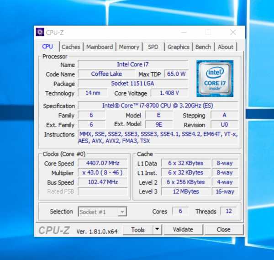Click the Bus Speed 102.47 MHz value
The height and width of the screenshot is (260, 274).
(x=103, y=182)
